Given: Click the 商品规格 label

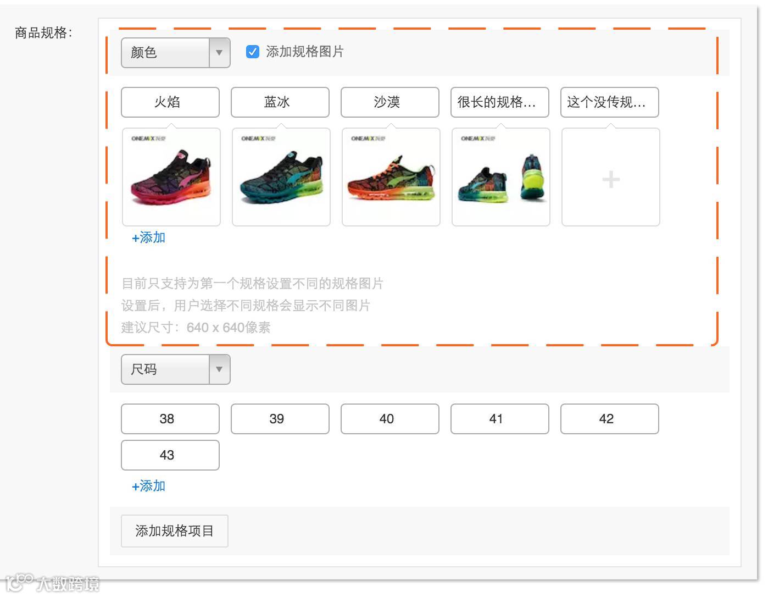Looking at the screenshot, I should pyautogui.click(x=43, y=33).
